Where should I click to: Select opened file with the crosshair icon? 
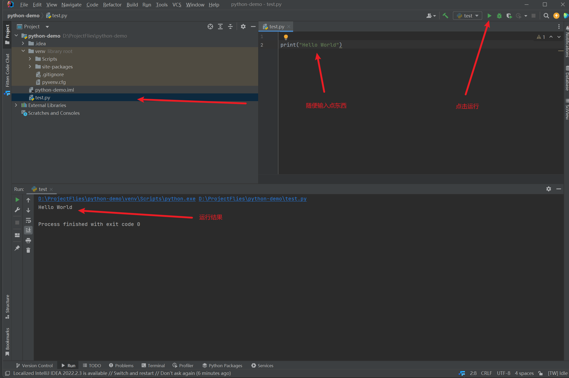(210, 27)
